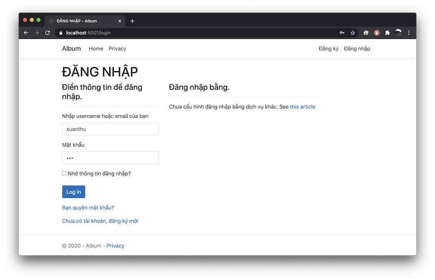Open Chưa có tài khoản, đăng ký mới link

pos(100,221)
